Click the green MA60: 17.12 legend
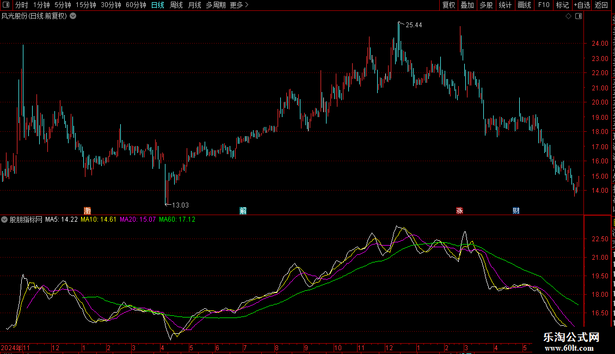Image resolution: width=615 pixels, height=354 pixels. (177, 220)
